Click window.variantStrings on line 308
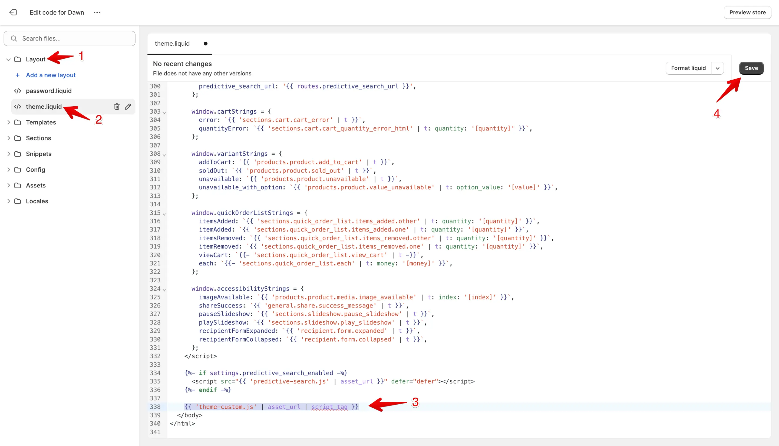 coord(229,154)
